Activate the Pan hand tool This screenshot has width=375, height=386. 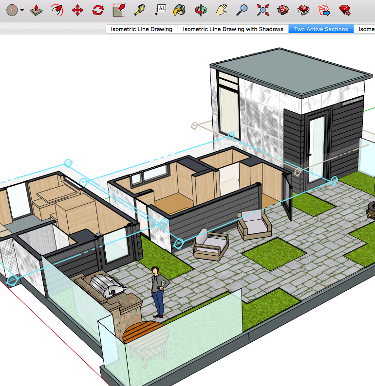pyautogui.click(x=222, y=10)
